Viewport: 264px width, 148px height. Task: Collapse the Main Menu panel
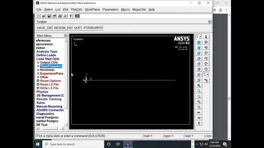(66, 36)
